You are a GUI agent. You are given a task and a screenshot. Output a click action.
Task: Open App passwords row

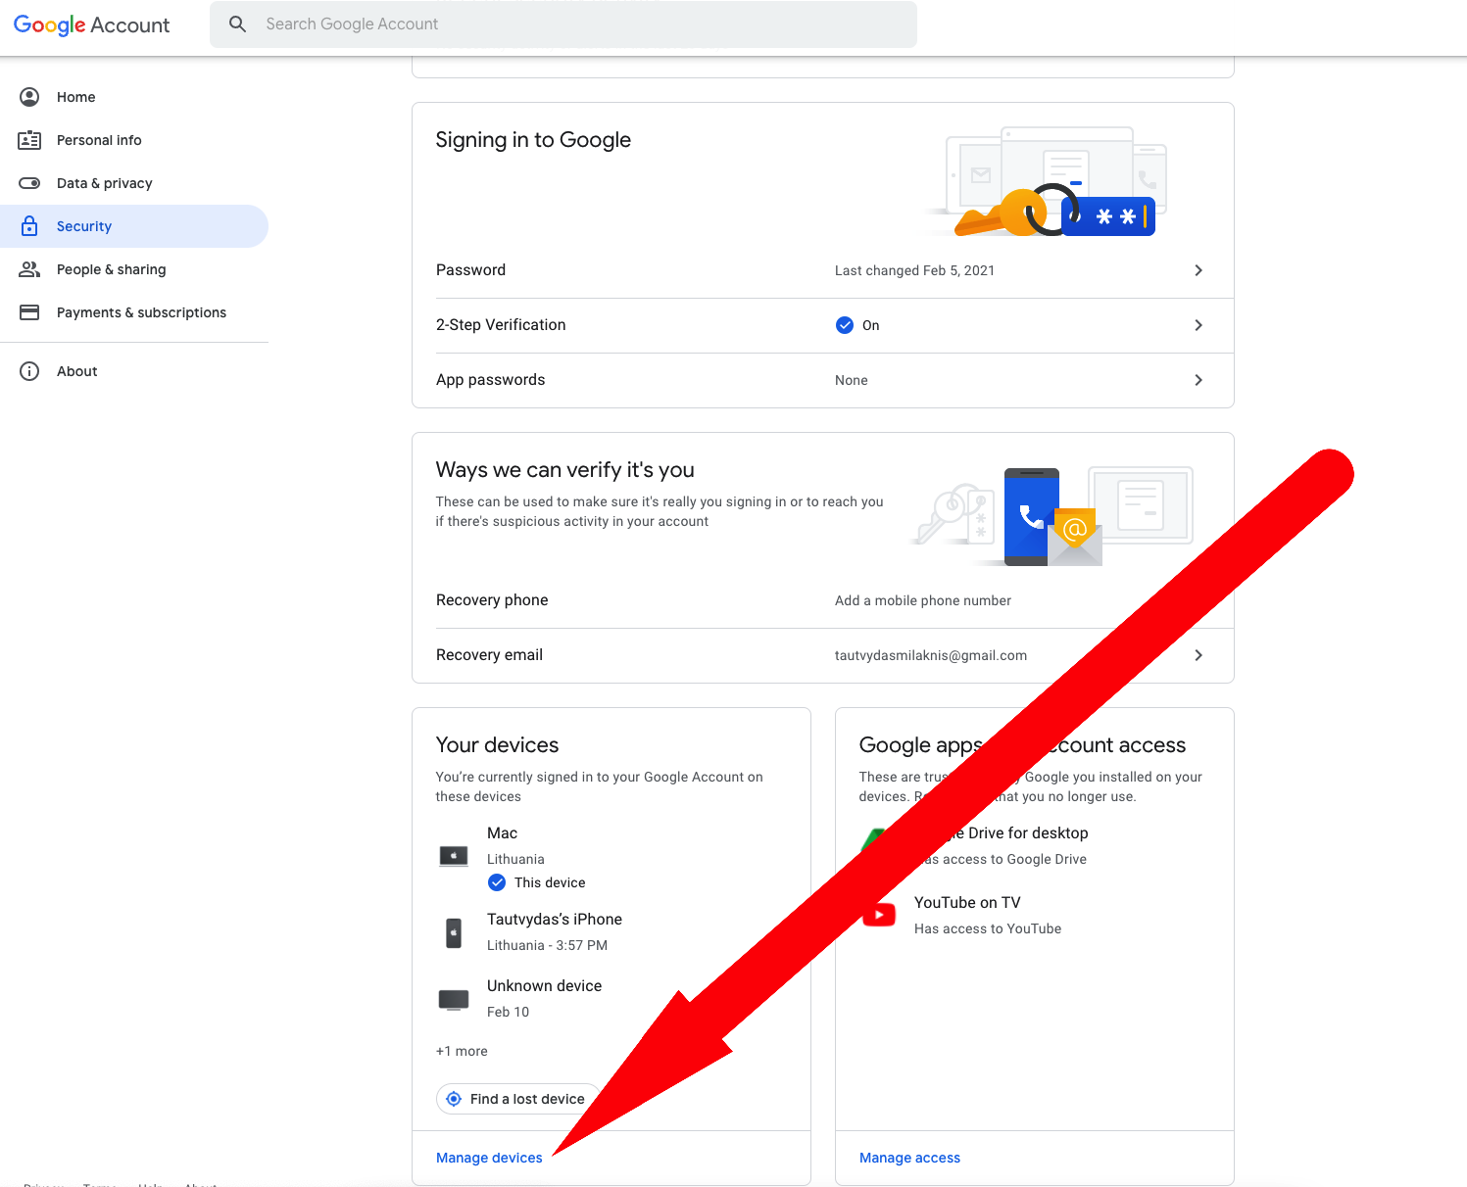click(823, 380)
